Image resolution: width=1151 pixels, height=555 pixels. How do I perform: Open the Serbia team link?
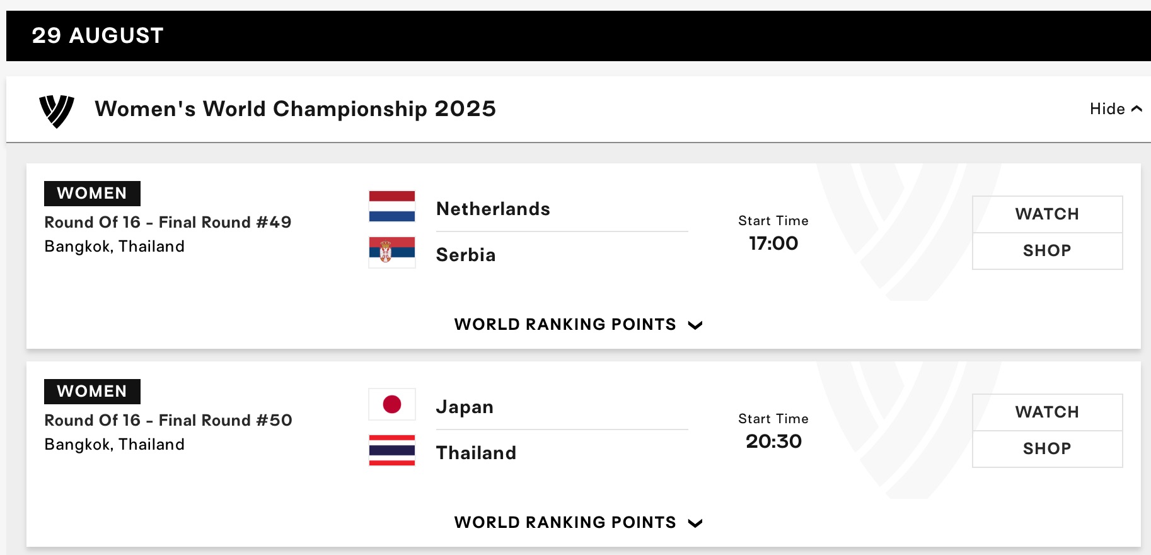(x=466, y=255)
